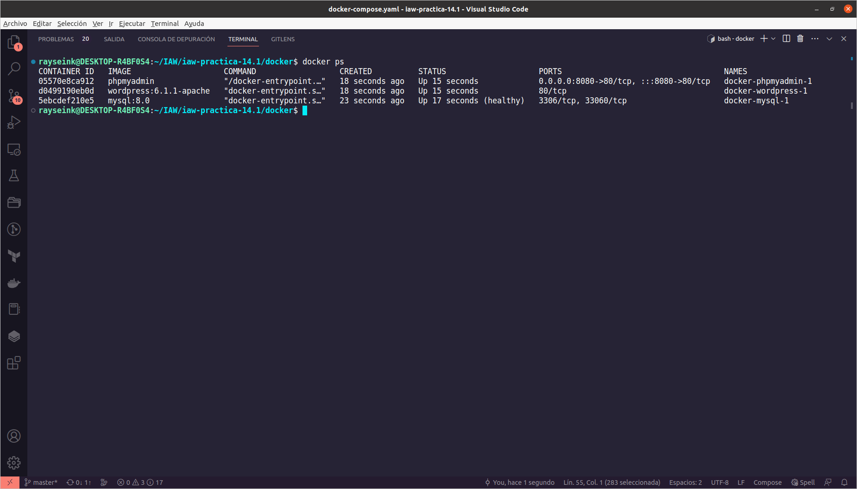Open the Source Control view
The width and height of the screenshot is (857, 489).
click(14, 96)
